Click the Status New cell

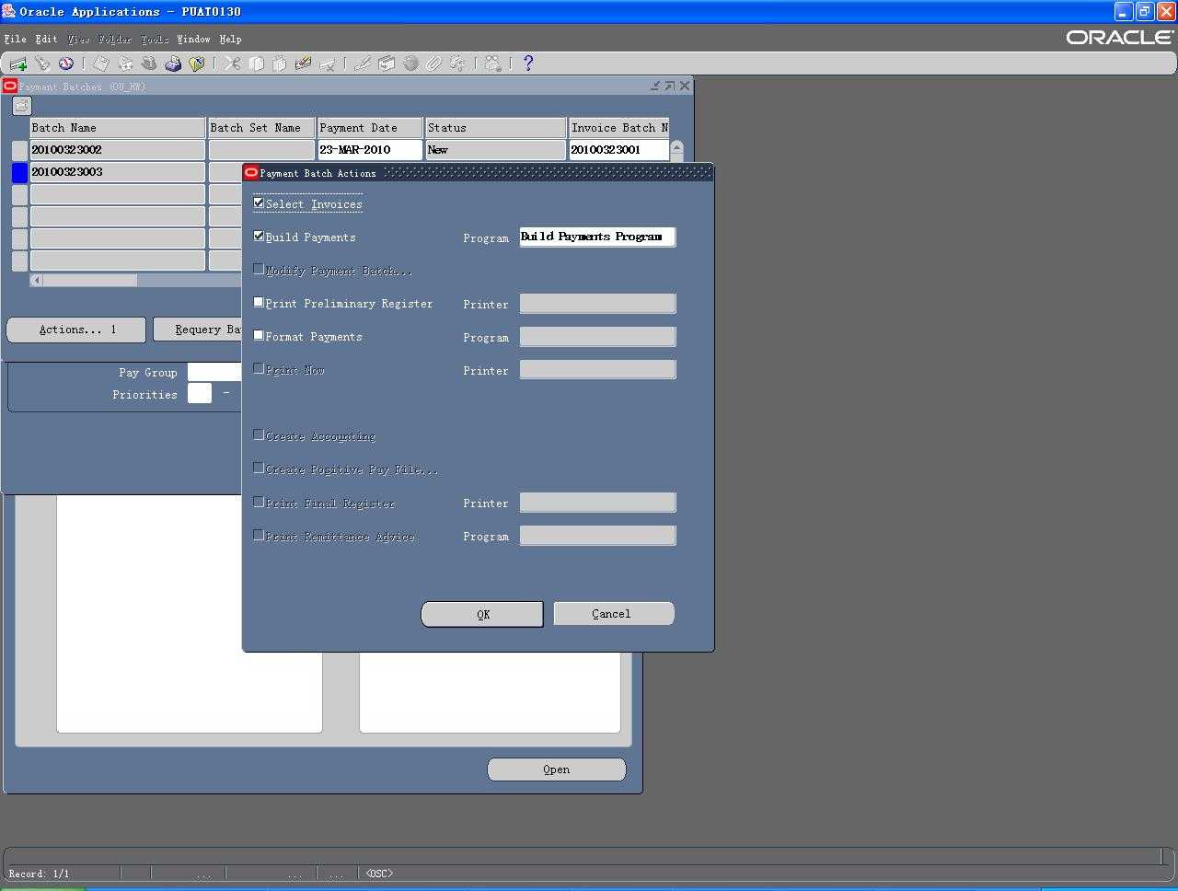pyautogui.click(x=495, y=149)
